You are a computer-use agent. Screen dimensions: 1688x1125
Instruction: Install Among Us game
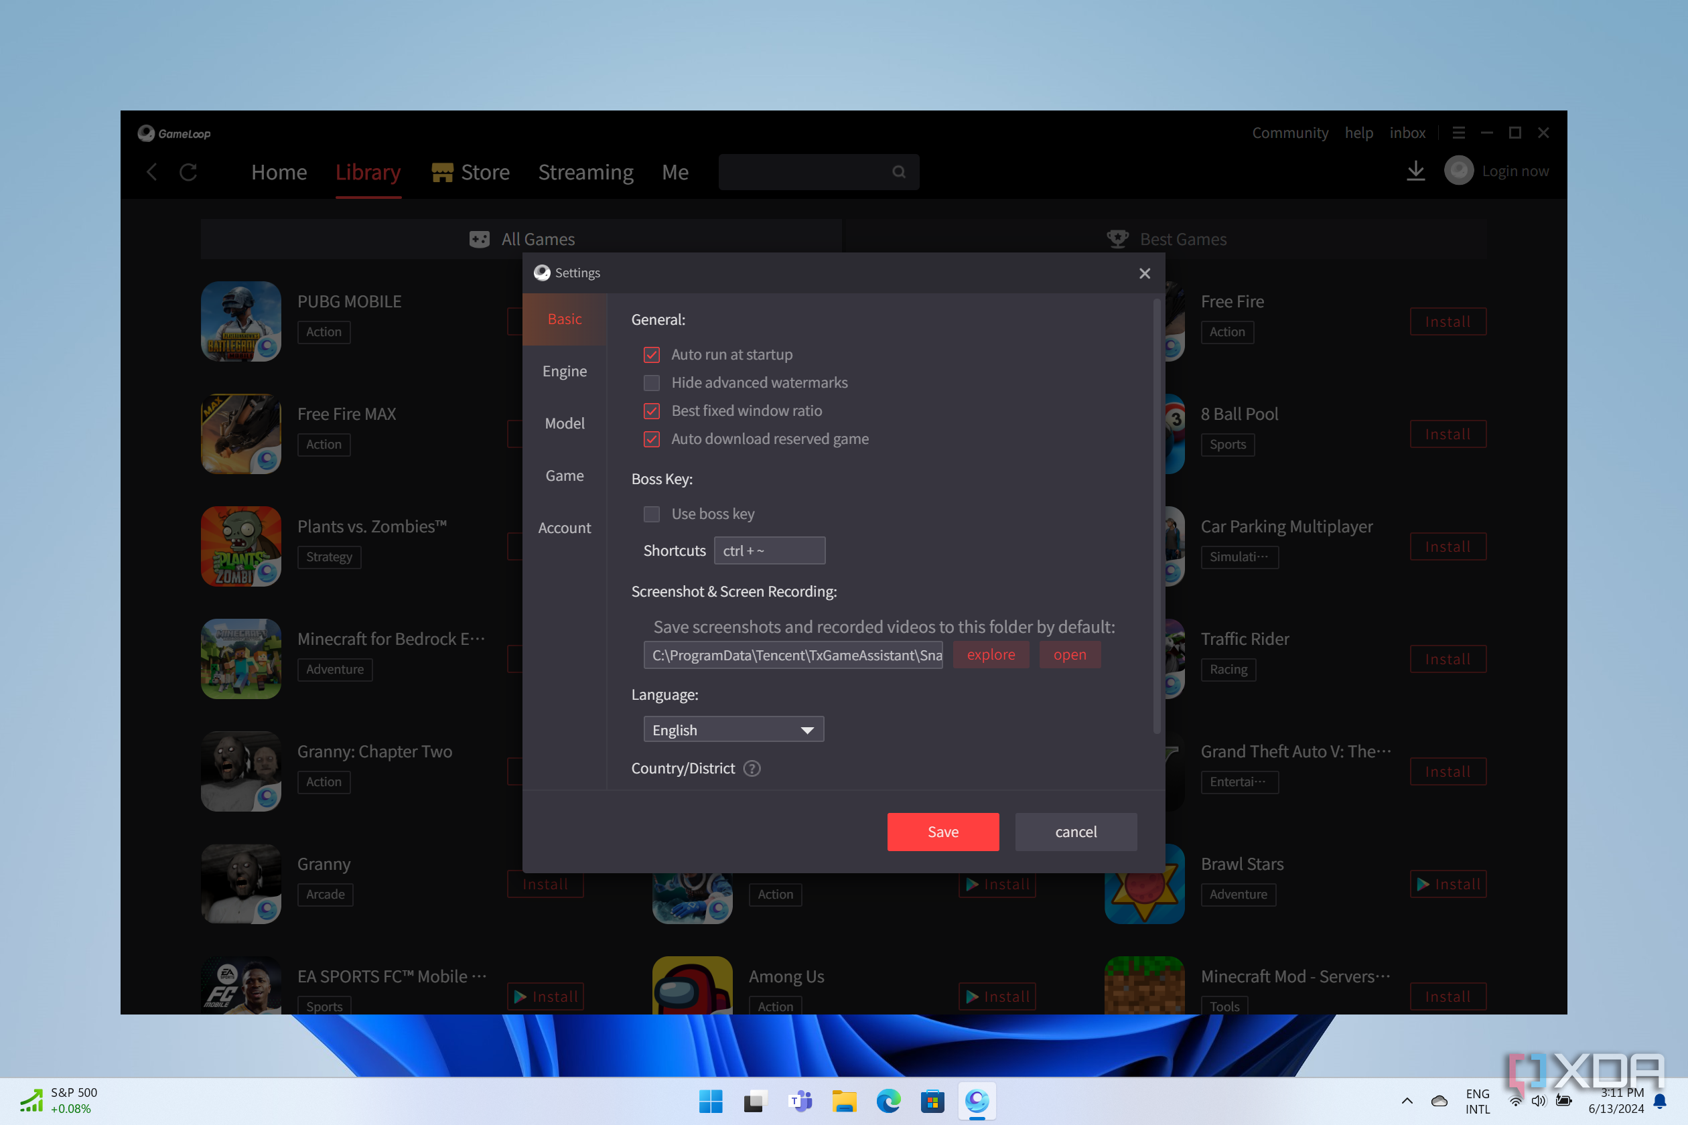[x=997, y=996]
